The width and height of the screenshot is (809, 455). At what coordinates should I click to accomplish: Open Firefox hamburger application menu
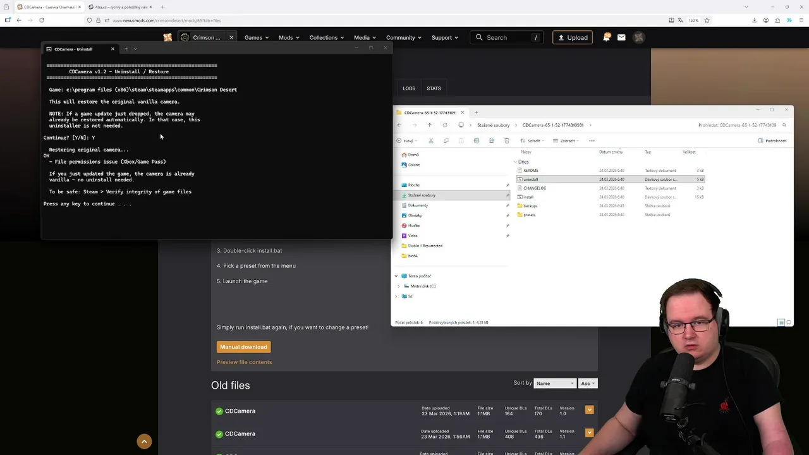800,20
